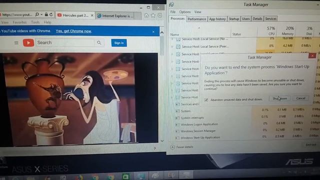Switch to the 'Internet Explorer is...' tab
Viewport: 320px width, 180px height.
118,15
